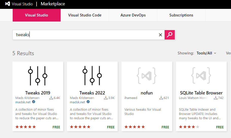
Task: Click Tweaks 2022 description text
Action: pyautogui.click(x=91, y=114)
